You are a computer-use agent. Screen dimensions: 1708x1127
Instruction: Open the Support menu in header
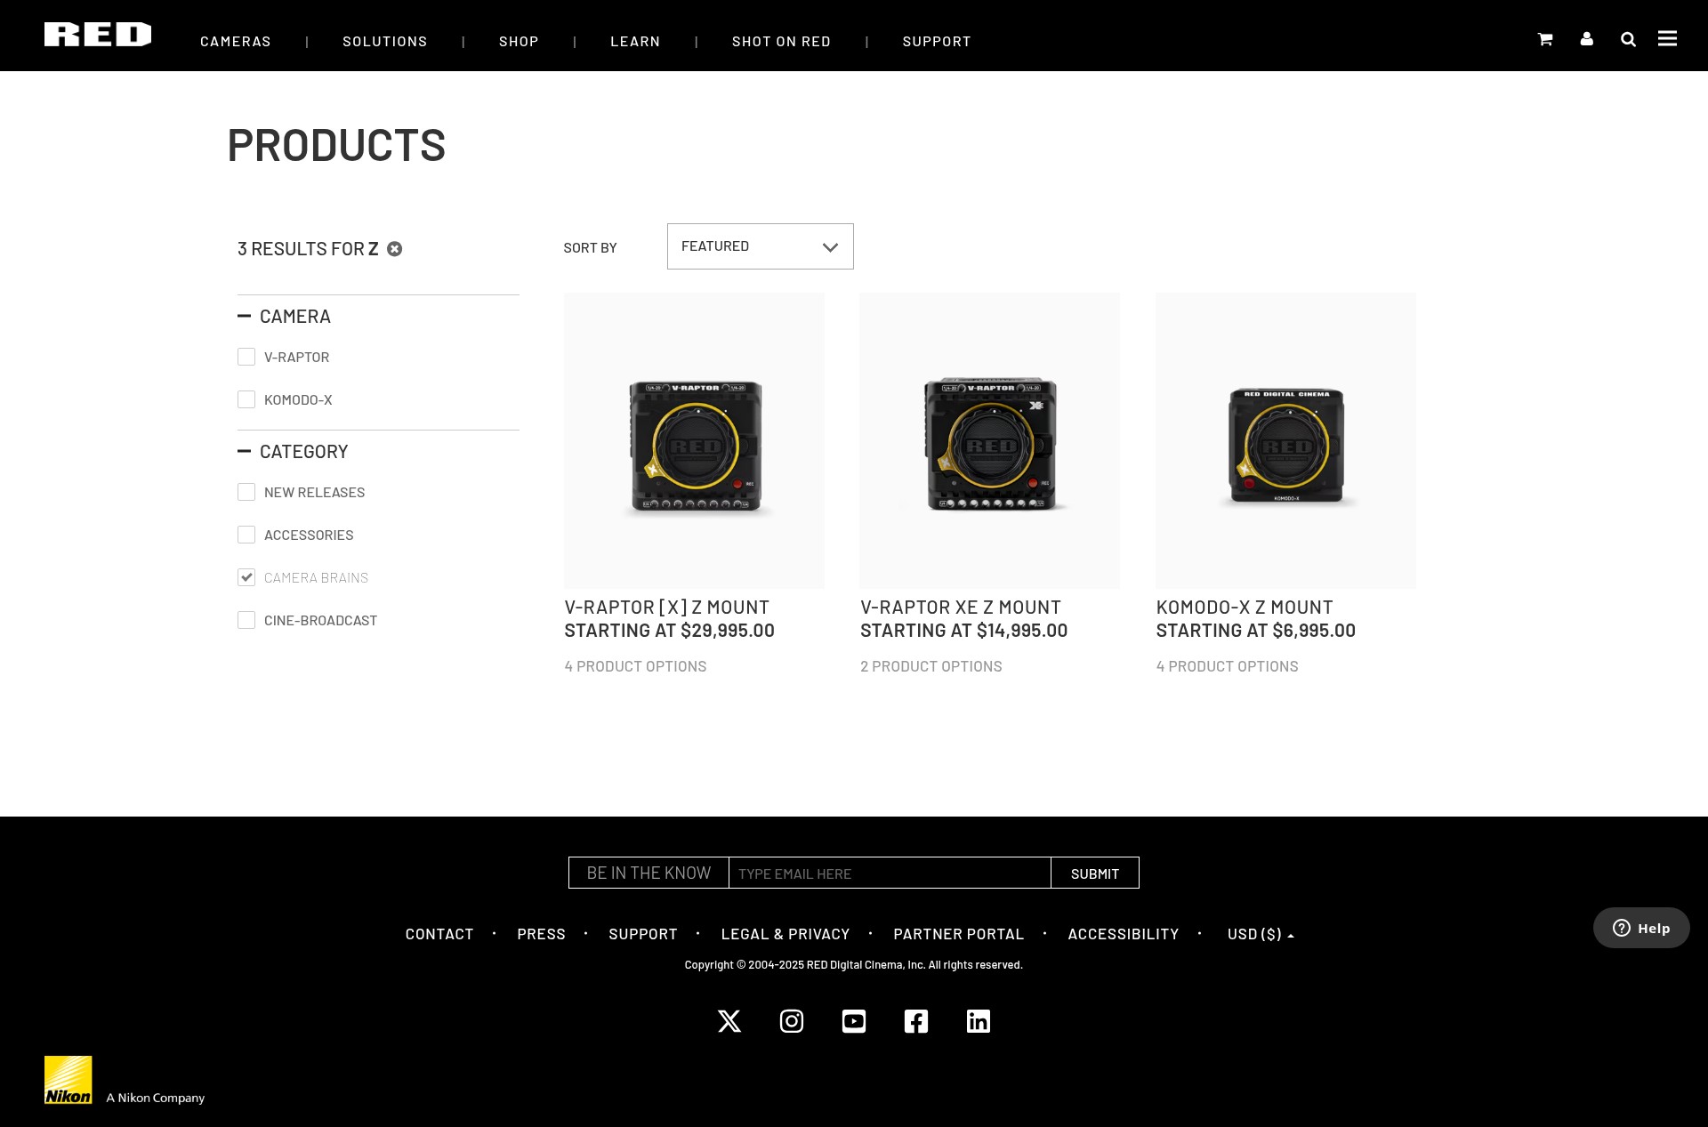[937, 41]
